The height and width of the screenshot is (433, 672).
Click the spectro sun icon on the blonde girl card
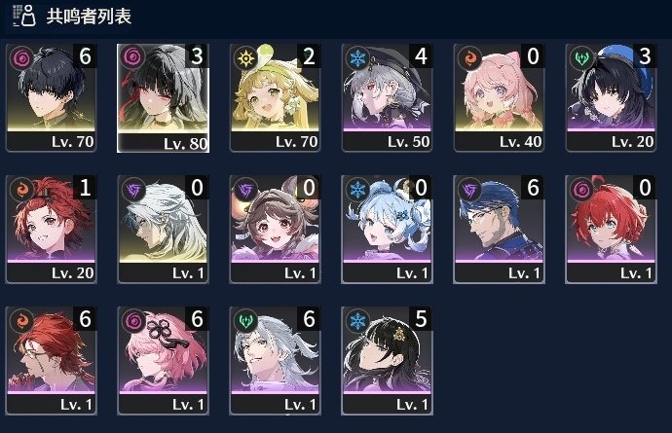click(x=245, y=57)
